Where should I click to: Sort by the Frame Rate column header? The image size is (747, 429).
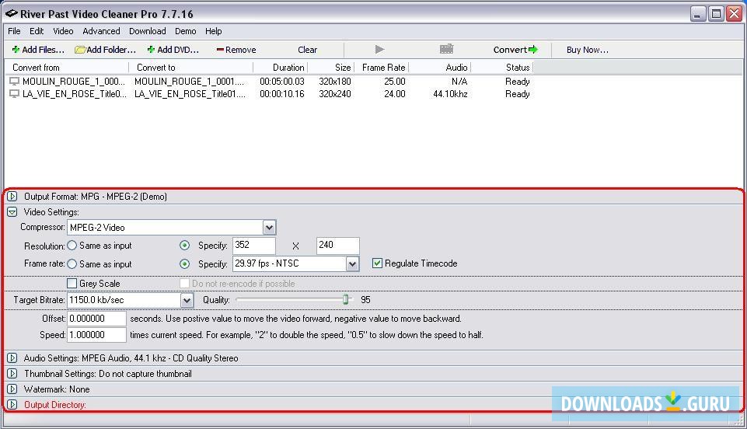tap(381, 68)
